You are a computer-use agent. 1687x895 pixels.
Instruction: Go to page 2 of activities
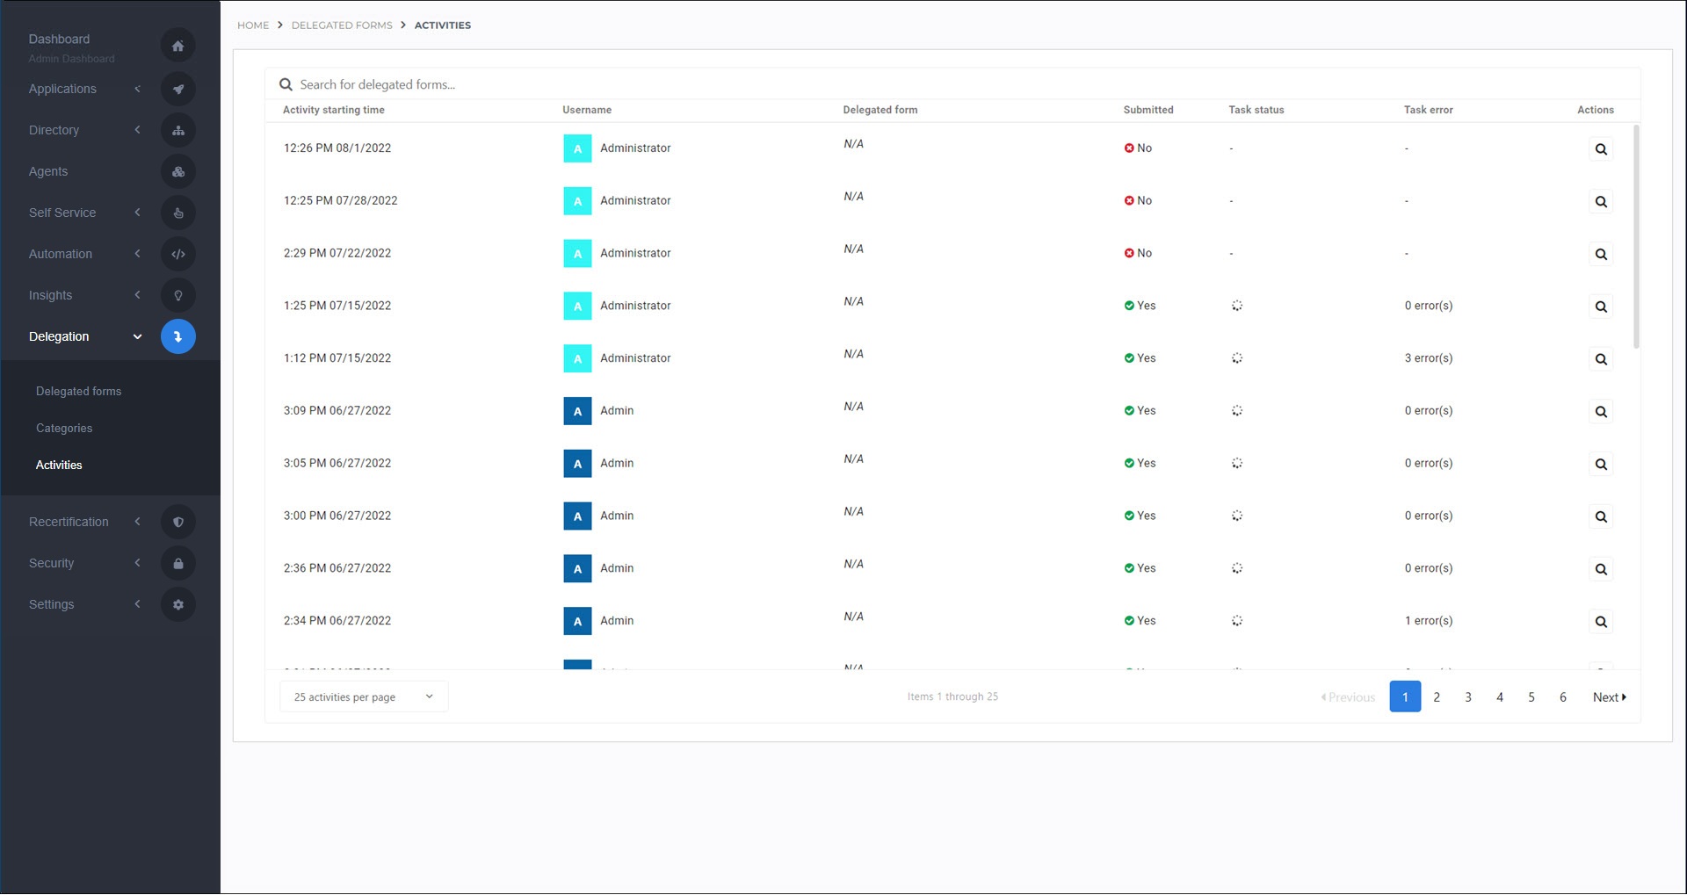click(1437, 697)
